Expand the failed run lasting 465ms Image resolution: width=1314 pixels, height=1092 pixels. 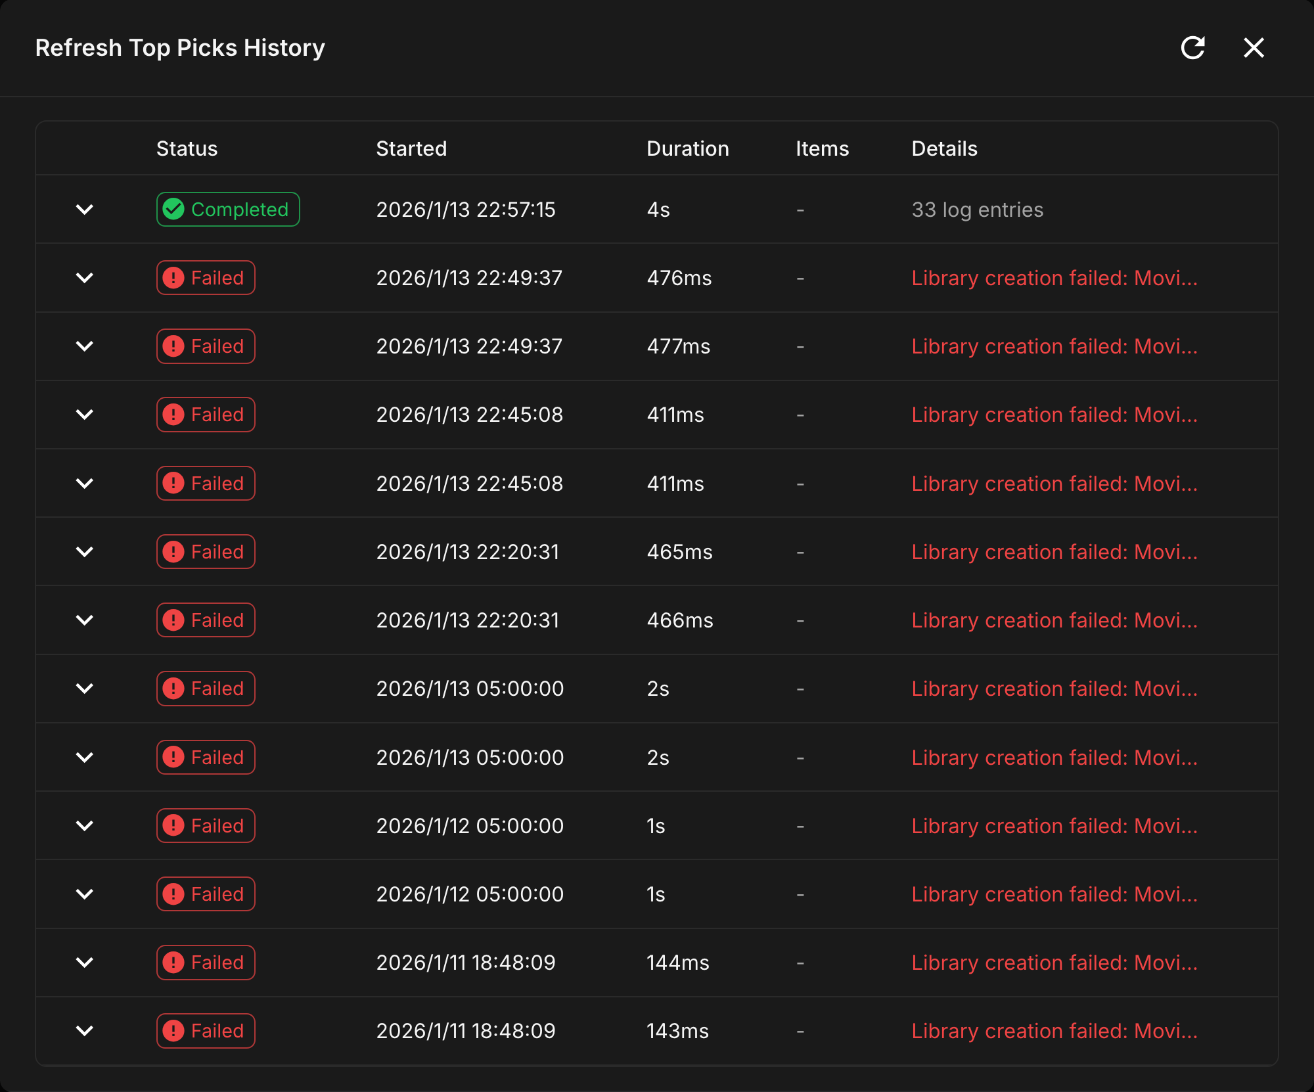(x=85, y=552)
